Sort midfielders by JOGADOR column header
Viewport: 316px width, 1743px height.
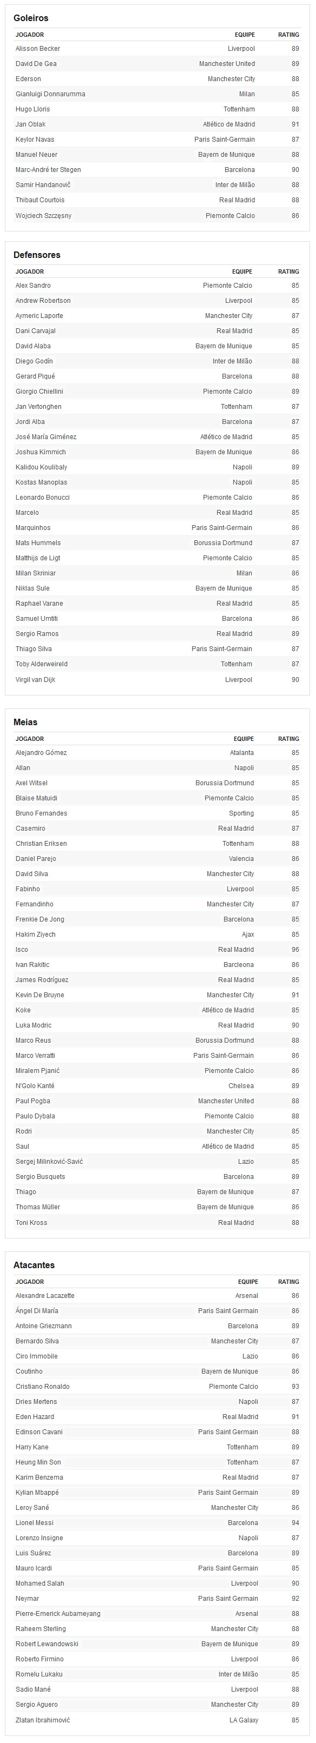click(x=30, y=740)
